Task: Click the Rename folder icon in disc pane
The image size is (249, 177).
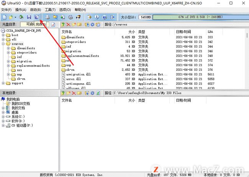Action: [x=79, y=24]
